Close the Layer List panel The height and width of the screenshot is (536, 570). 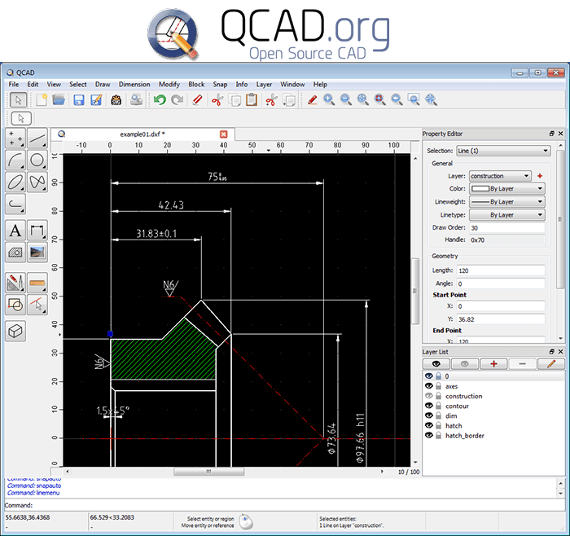(560, 352)
